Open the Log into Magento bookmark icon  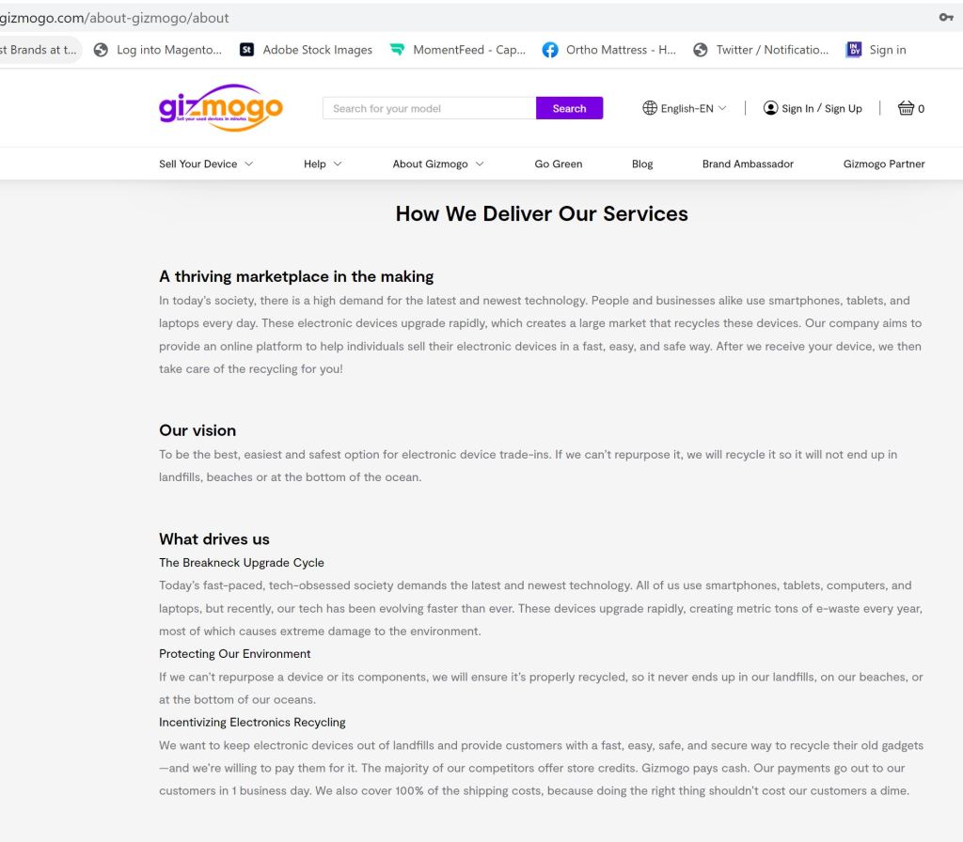(x=101, y=50)
